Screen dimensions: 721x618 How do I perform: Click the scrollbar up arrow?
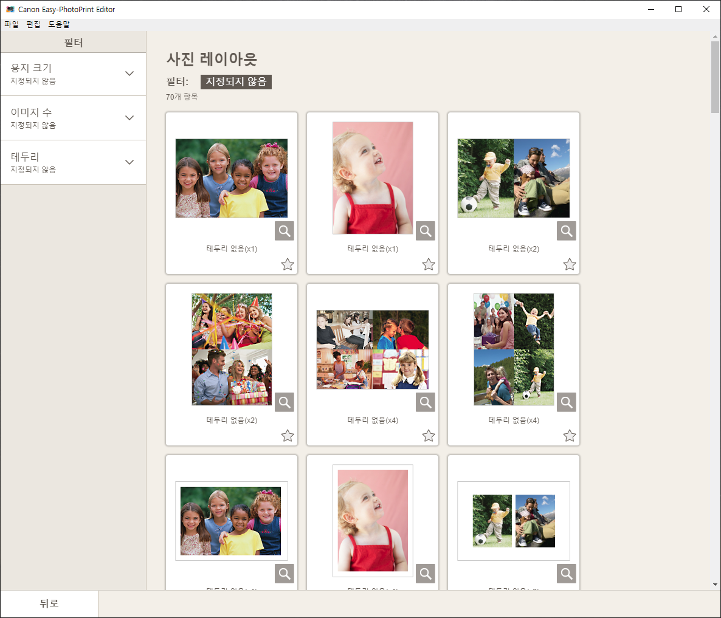click(x=715, y=36)
